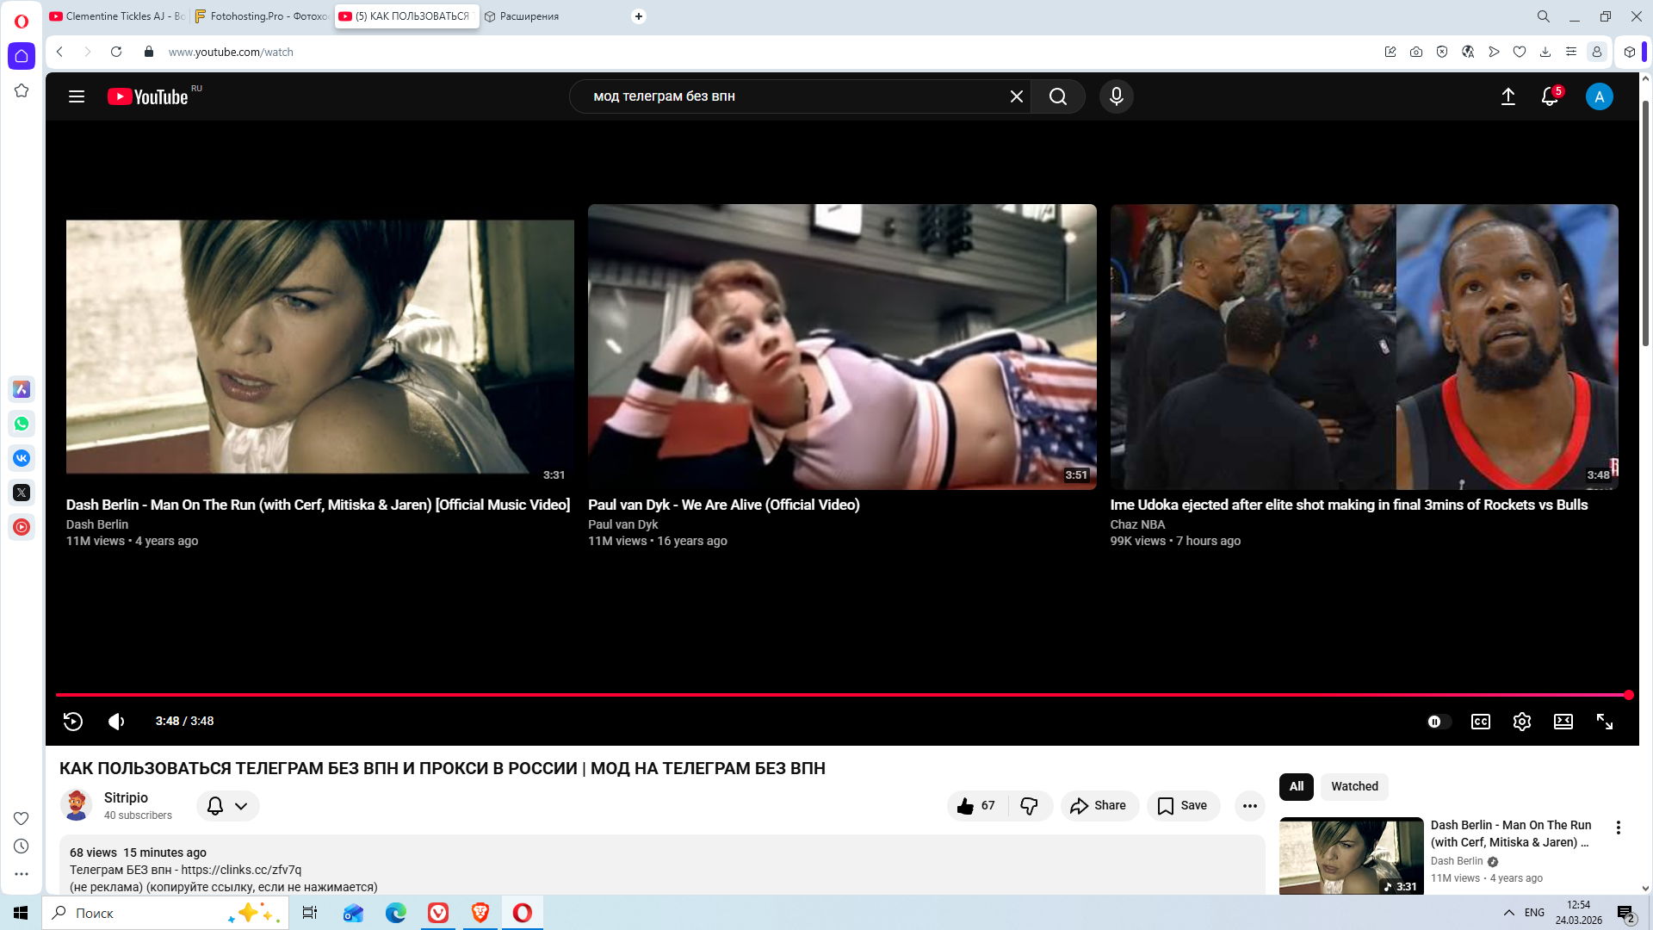Viewport: 1653px width, 930px height.
Task: Click the replay video button
Action: (73, 722)
